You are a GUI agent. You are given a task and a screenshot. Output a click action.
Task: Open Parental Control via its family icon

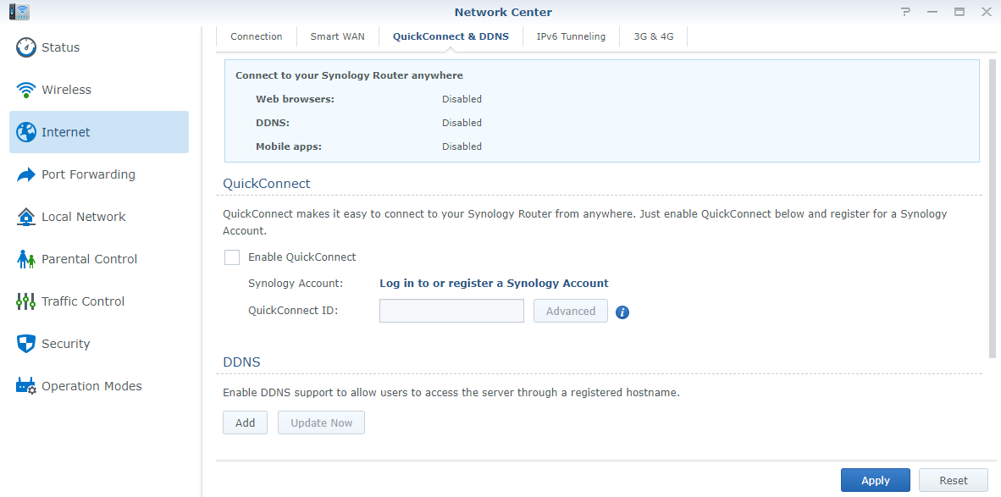pyautogui.click(x=26, y=259)
